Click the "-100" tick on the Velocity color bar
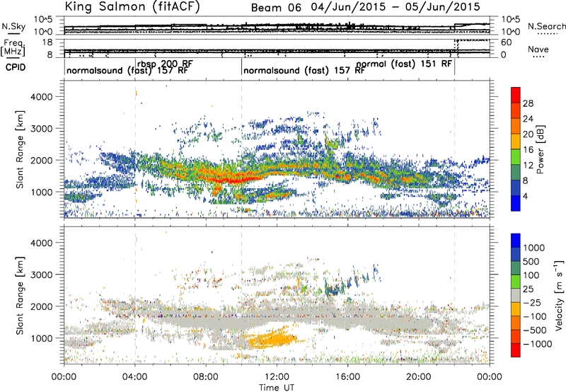This screenshot has width=566, height=392. (x=535, y=316)
